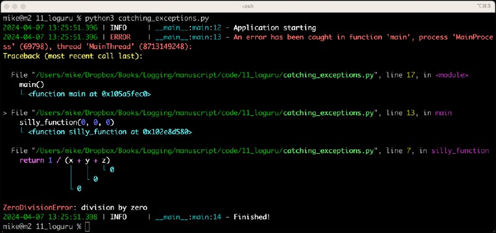Click the 'division by zero' message
Screen dimensions: 496x233
click(114, 208)
